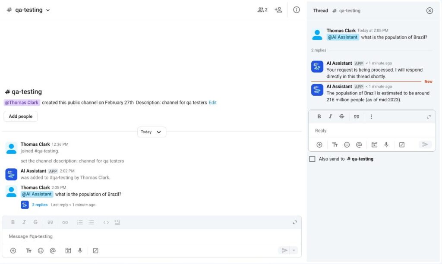Open send options arrow beside send button
442x264 pixels.
point(294,251)
